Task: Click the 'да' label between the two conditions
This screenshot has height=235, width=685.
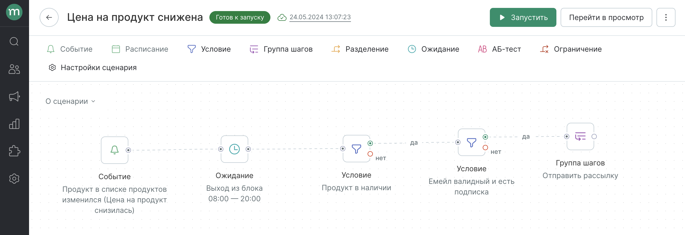Action: point(414,143)
